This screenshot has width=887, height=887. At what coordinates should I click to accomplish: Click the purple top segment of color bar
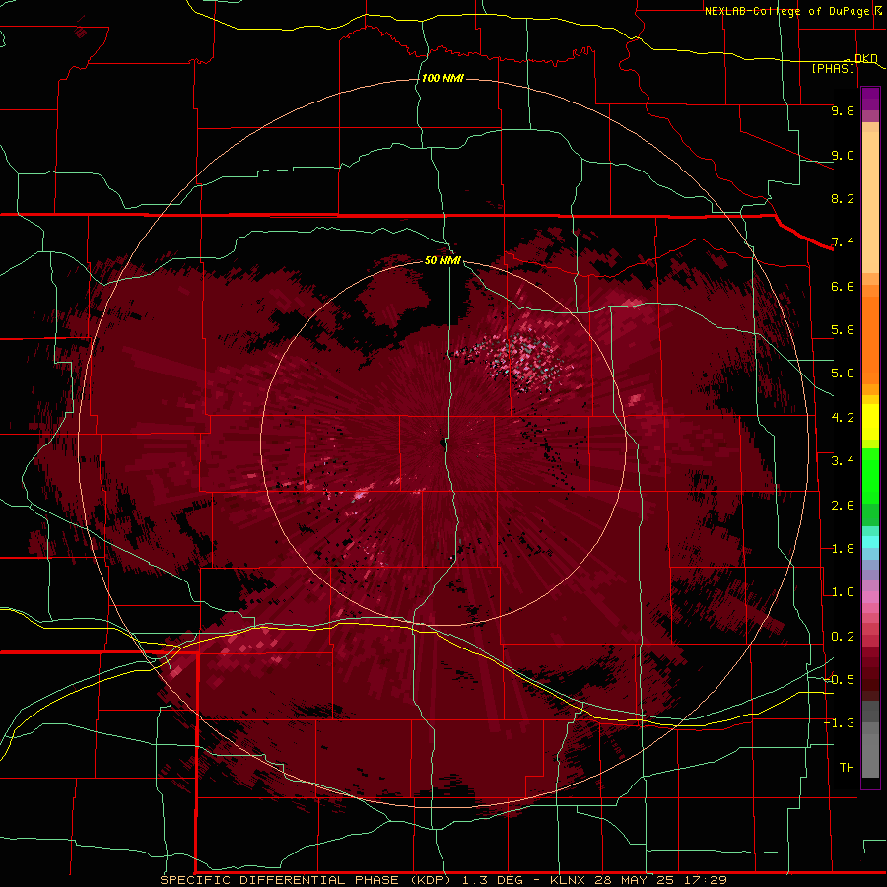point(870,99)
